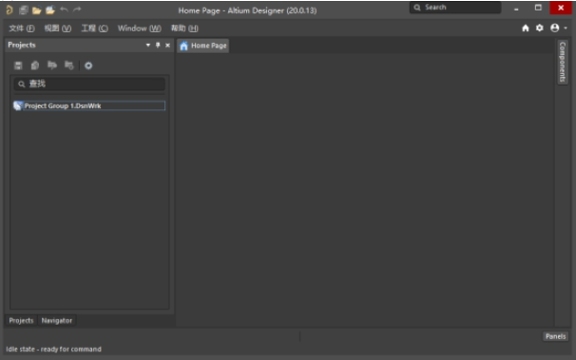
Task: Open Projects panel settings gear
Action: tap(88, 66)
